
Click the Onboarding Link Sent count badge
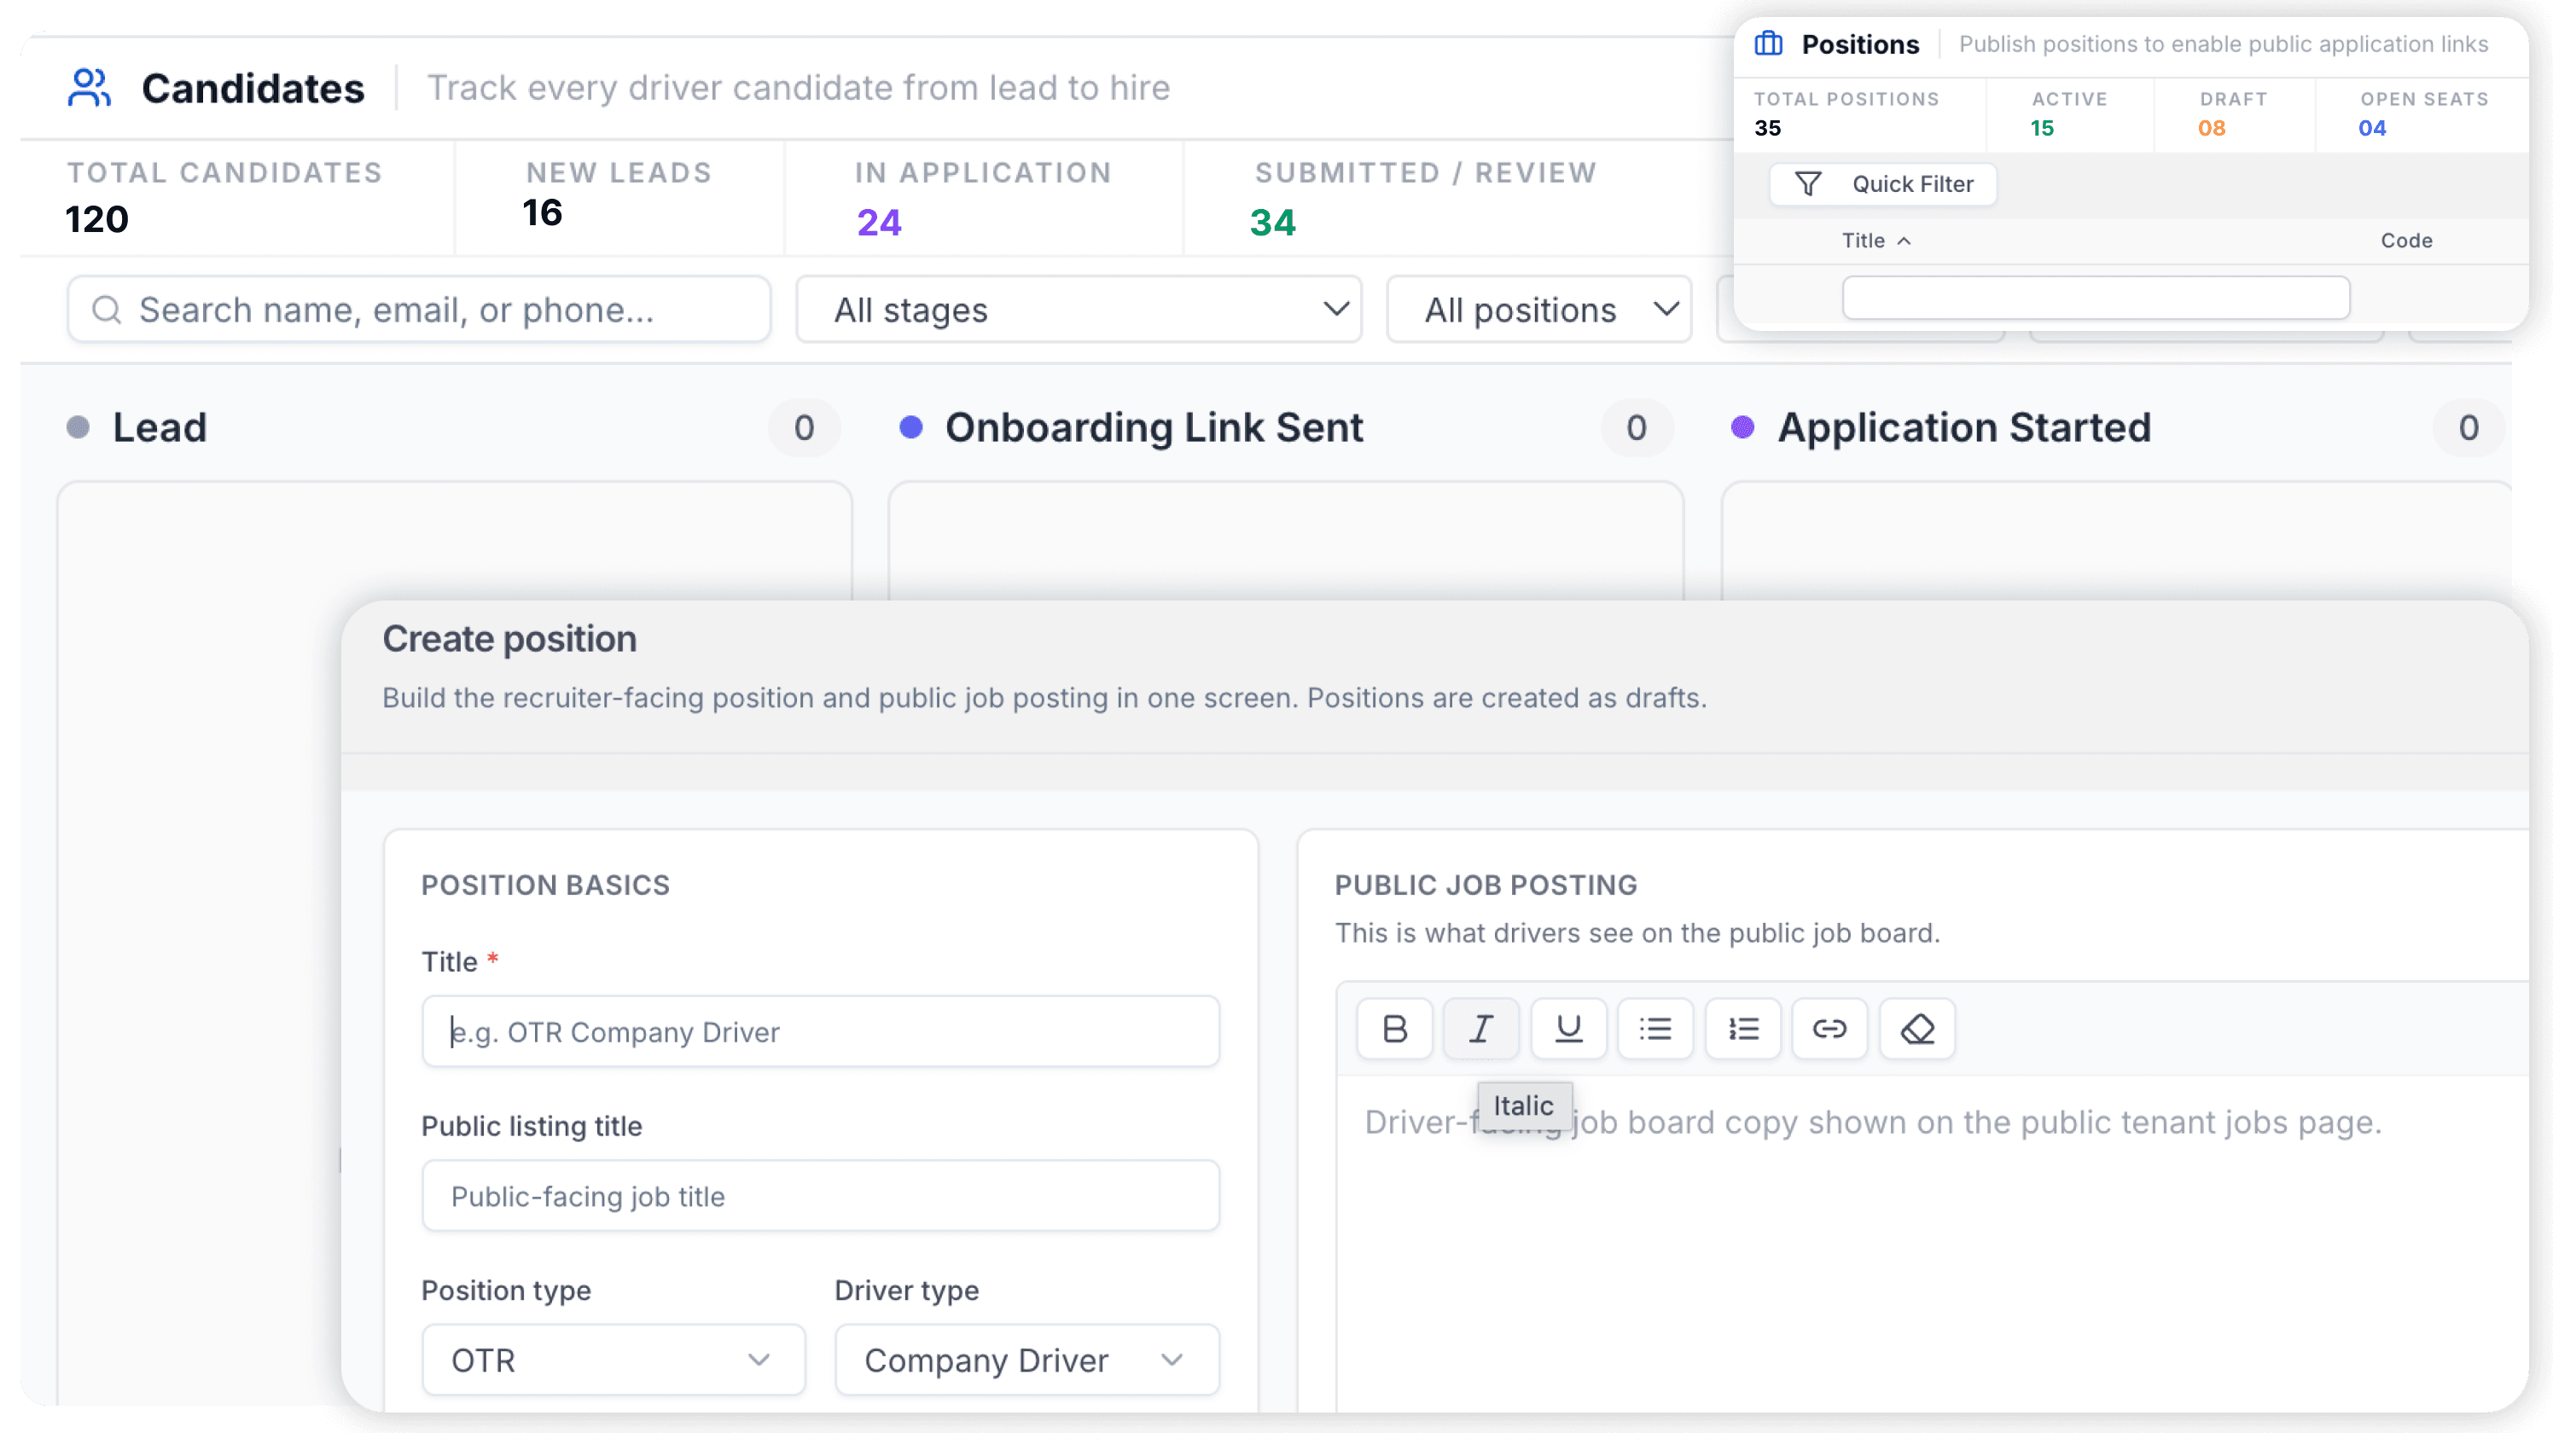1637,427
